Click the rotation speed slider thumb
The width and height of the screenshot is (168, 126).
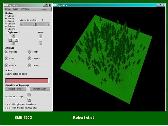coord(35,24)
